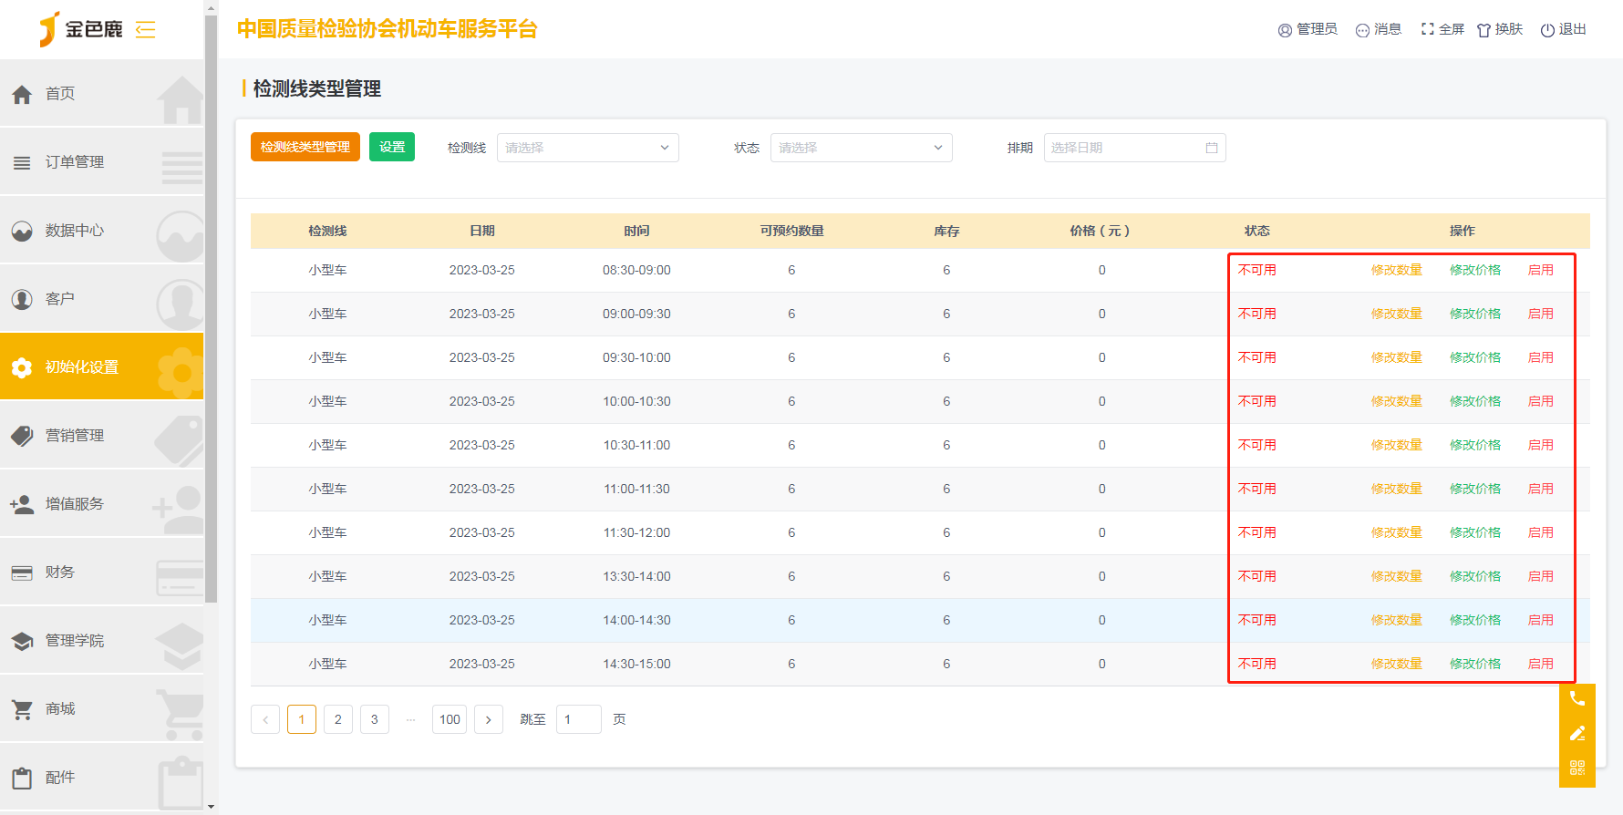The image size is (1623, 815).
Task: Open the 财务 menu item
Action: (102, 573)
